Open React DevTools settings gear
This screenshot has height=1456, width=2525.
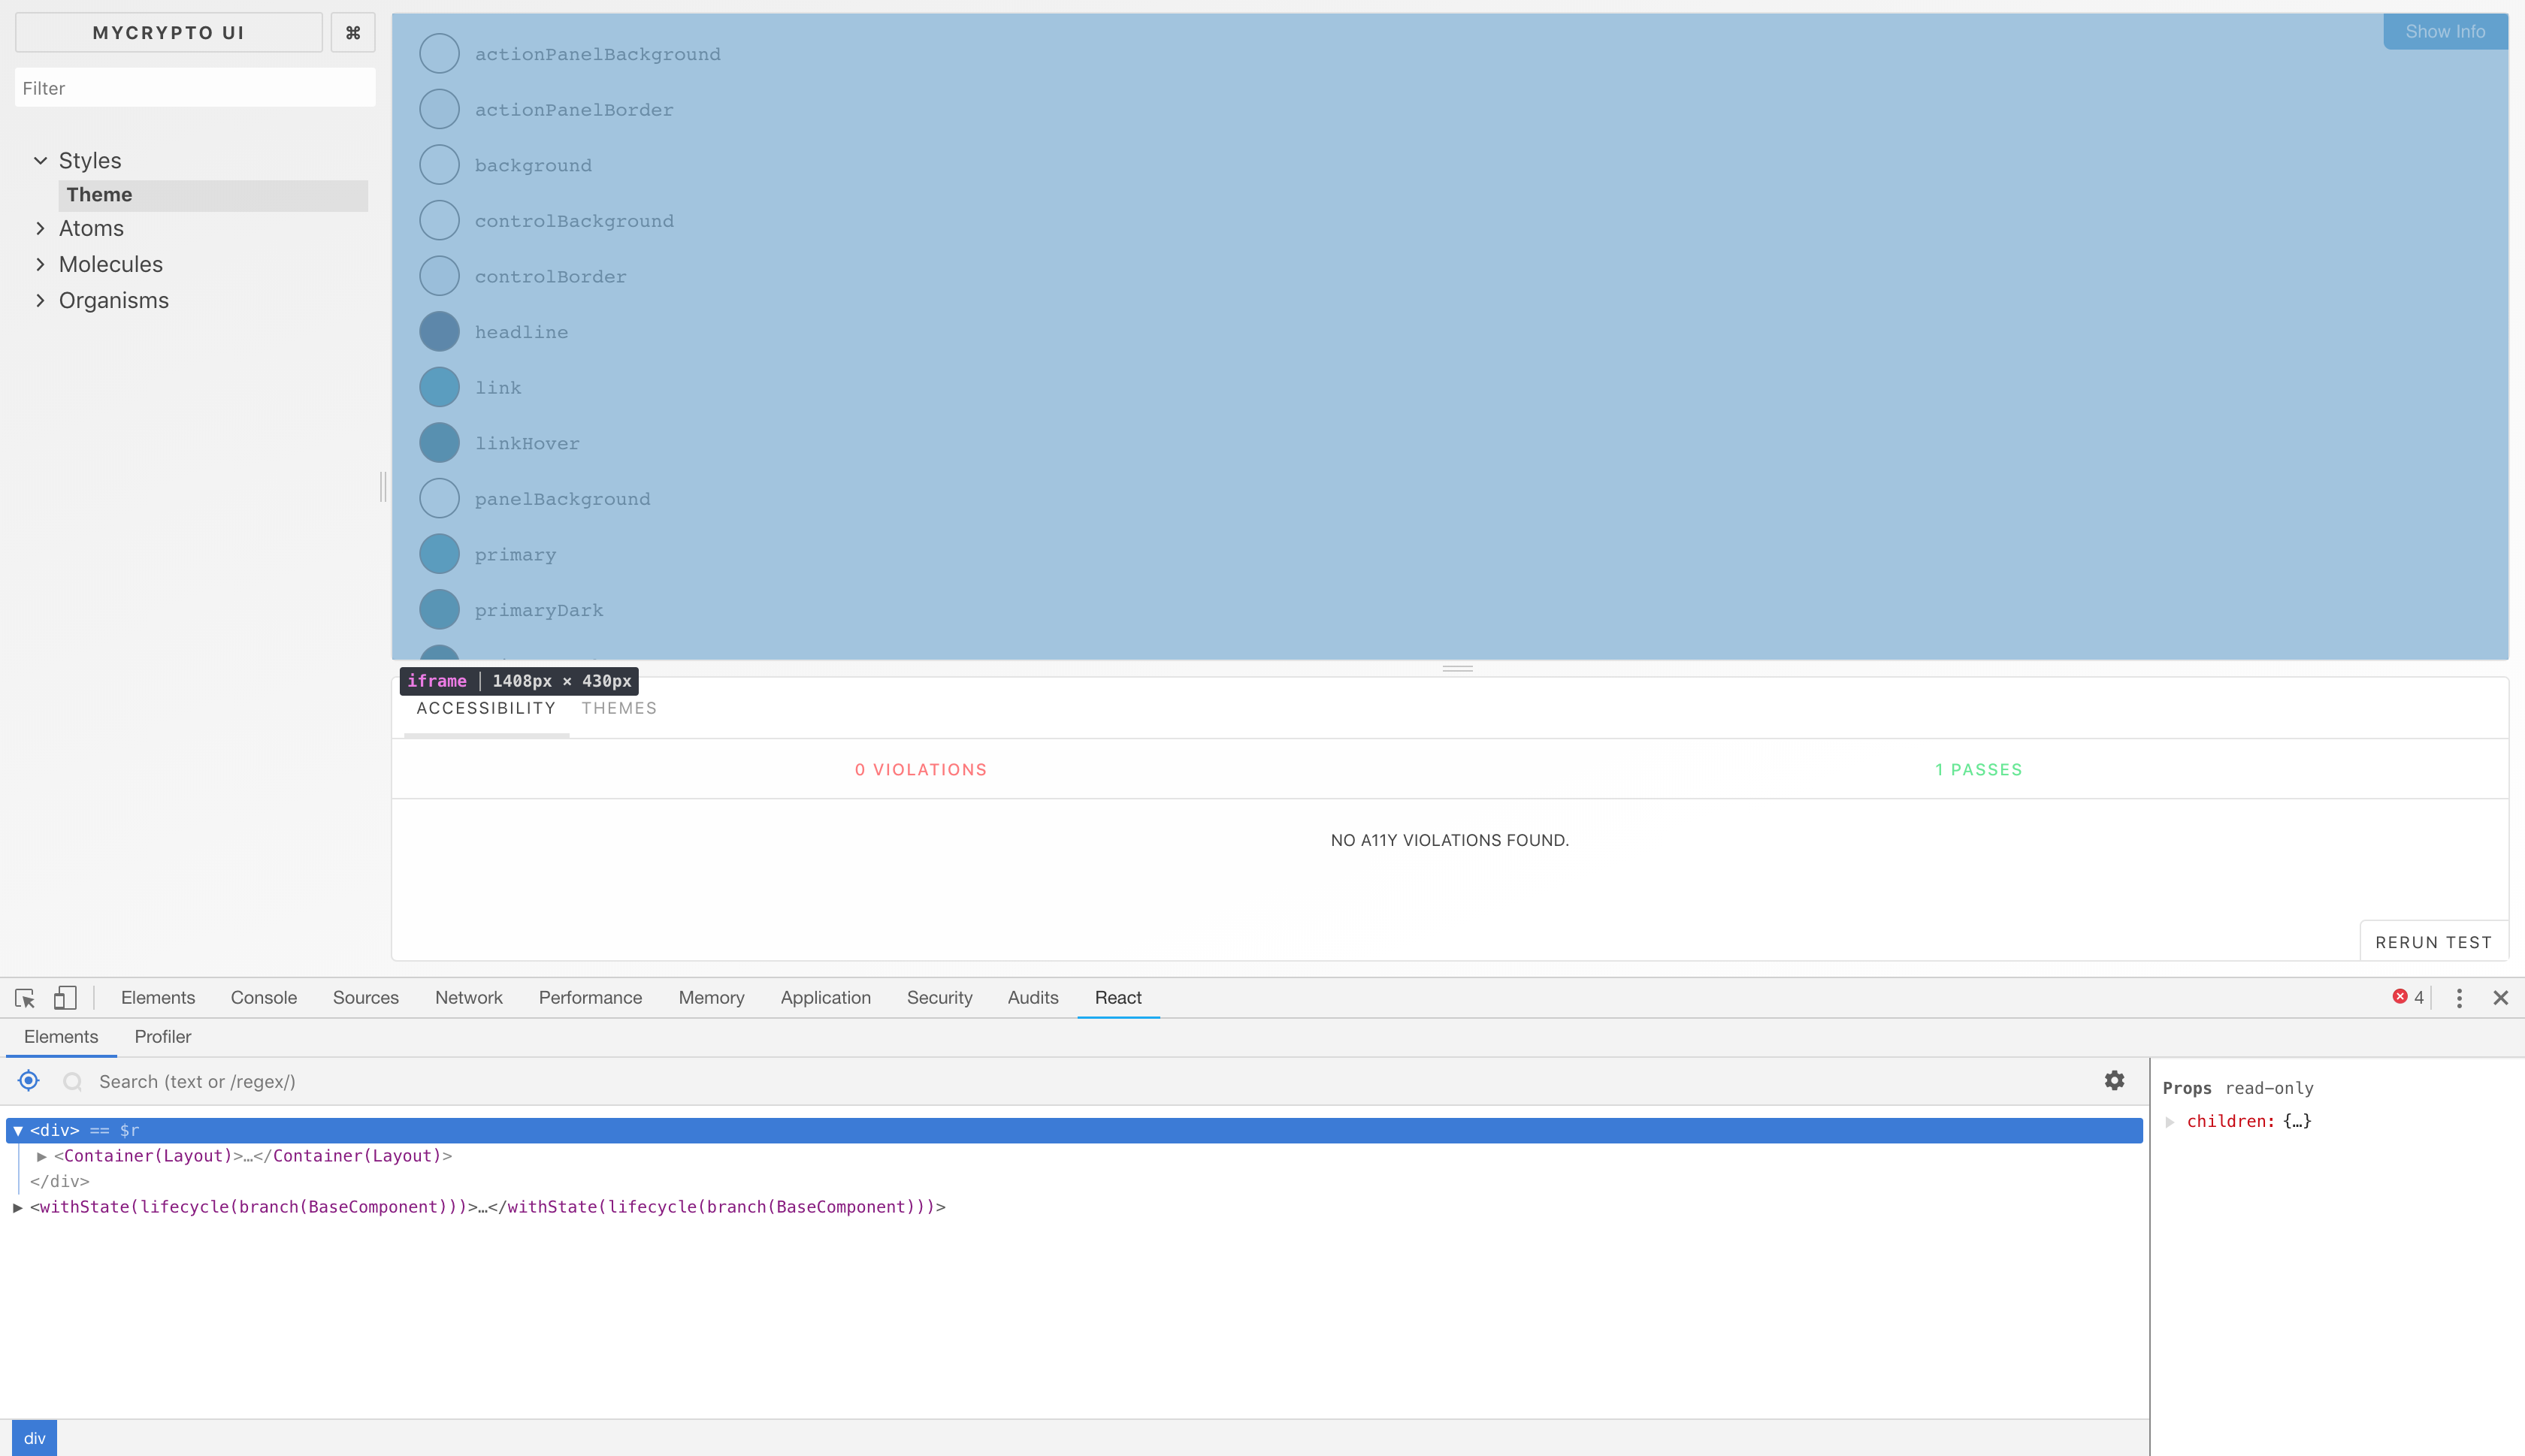(2114, 1080)
